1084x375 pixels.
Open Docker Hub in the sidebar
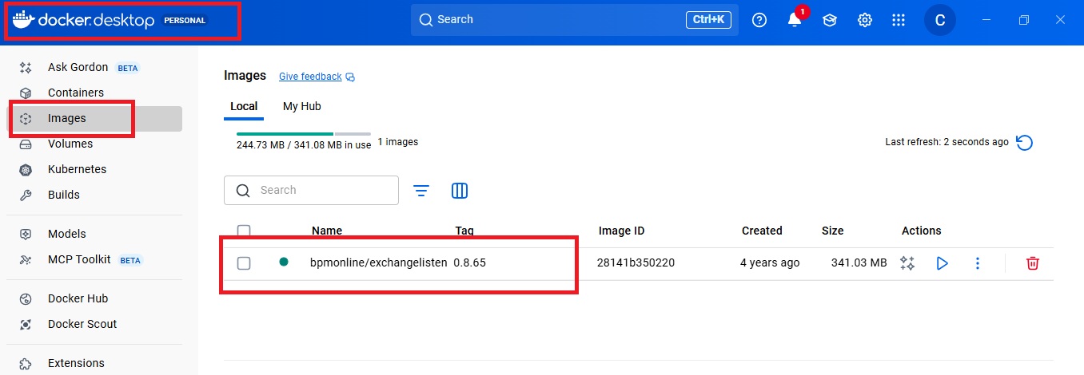[94, 298]
